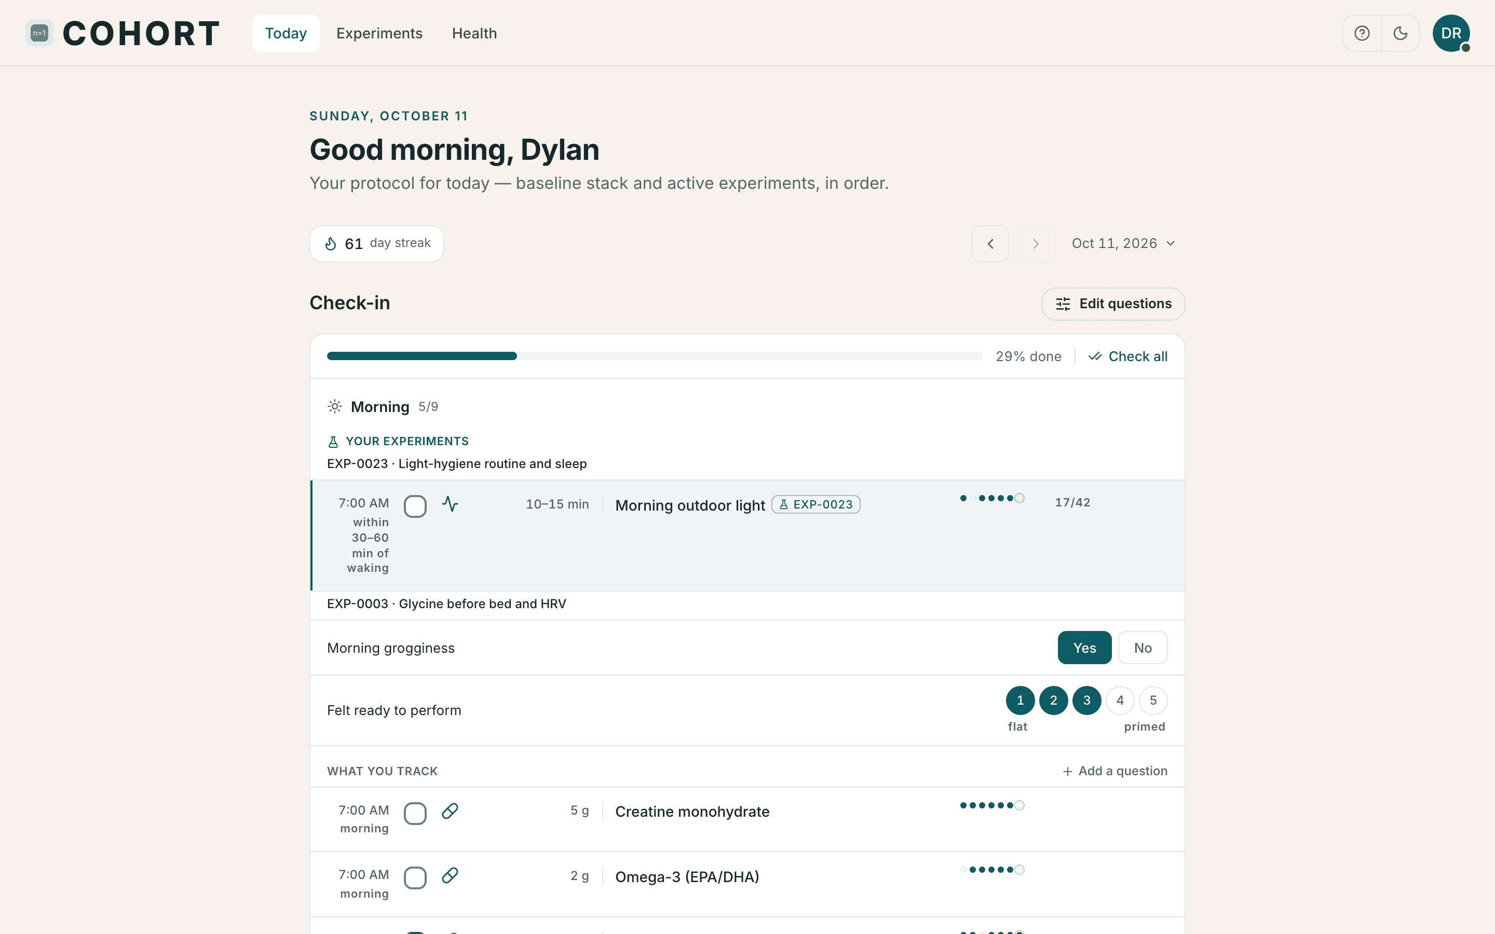Image resolution: width=1495 pixels, height=934 pixels.
Task: Go to the next day arrow
Action: 1036,243
